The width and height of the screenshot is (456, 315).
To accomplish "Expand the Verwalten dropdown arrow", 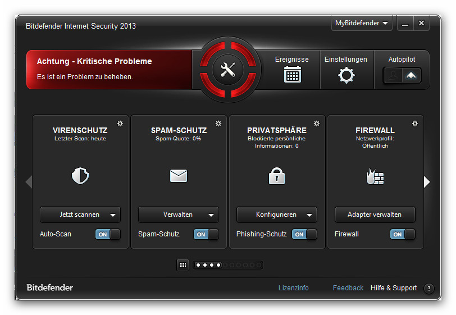I will click(x=211, y=215).
